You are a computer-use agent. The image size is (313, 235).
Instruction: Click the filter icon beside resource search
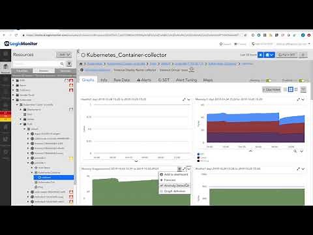69,64
